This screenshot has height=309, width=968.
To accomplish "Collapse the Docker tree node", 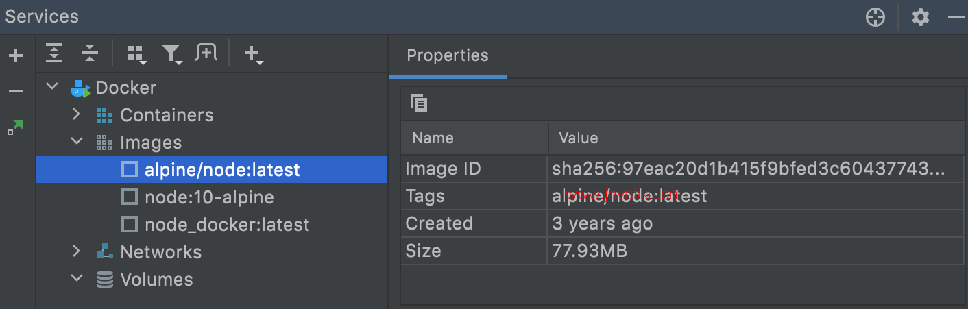I will pos(52,87).
